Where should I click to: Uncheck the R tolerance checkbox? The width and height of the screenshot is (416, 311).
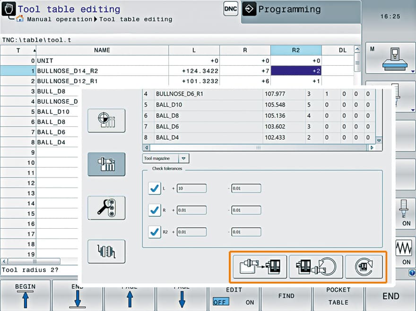point(155,210)
